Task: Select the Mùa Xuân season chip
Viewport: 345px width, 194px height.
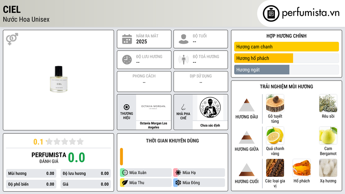Action: click(x=146, y=173)
